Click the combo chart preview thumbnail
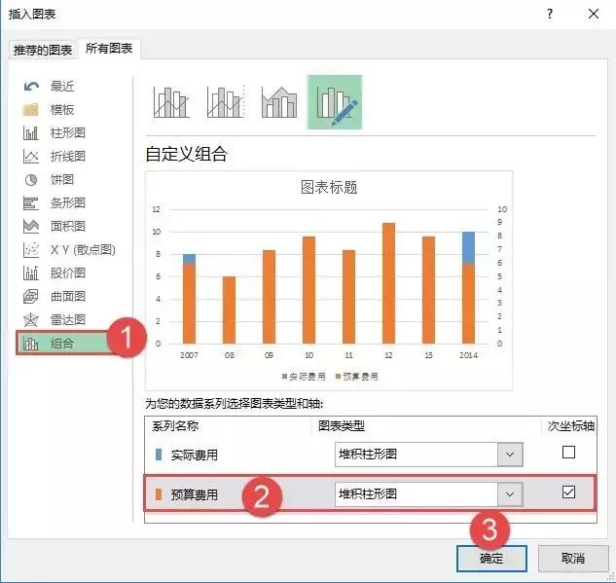This screenshot has height=583, width=616. click(x=329, y=280)
